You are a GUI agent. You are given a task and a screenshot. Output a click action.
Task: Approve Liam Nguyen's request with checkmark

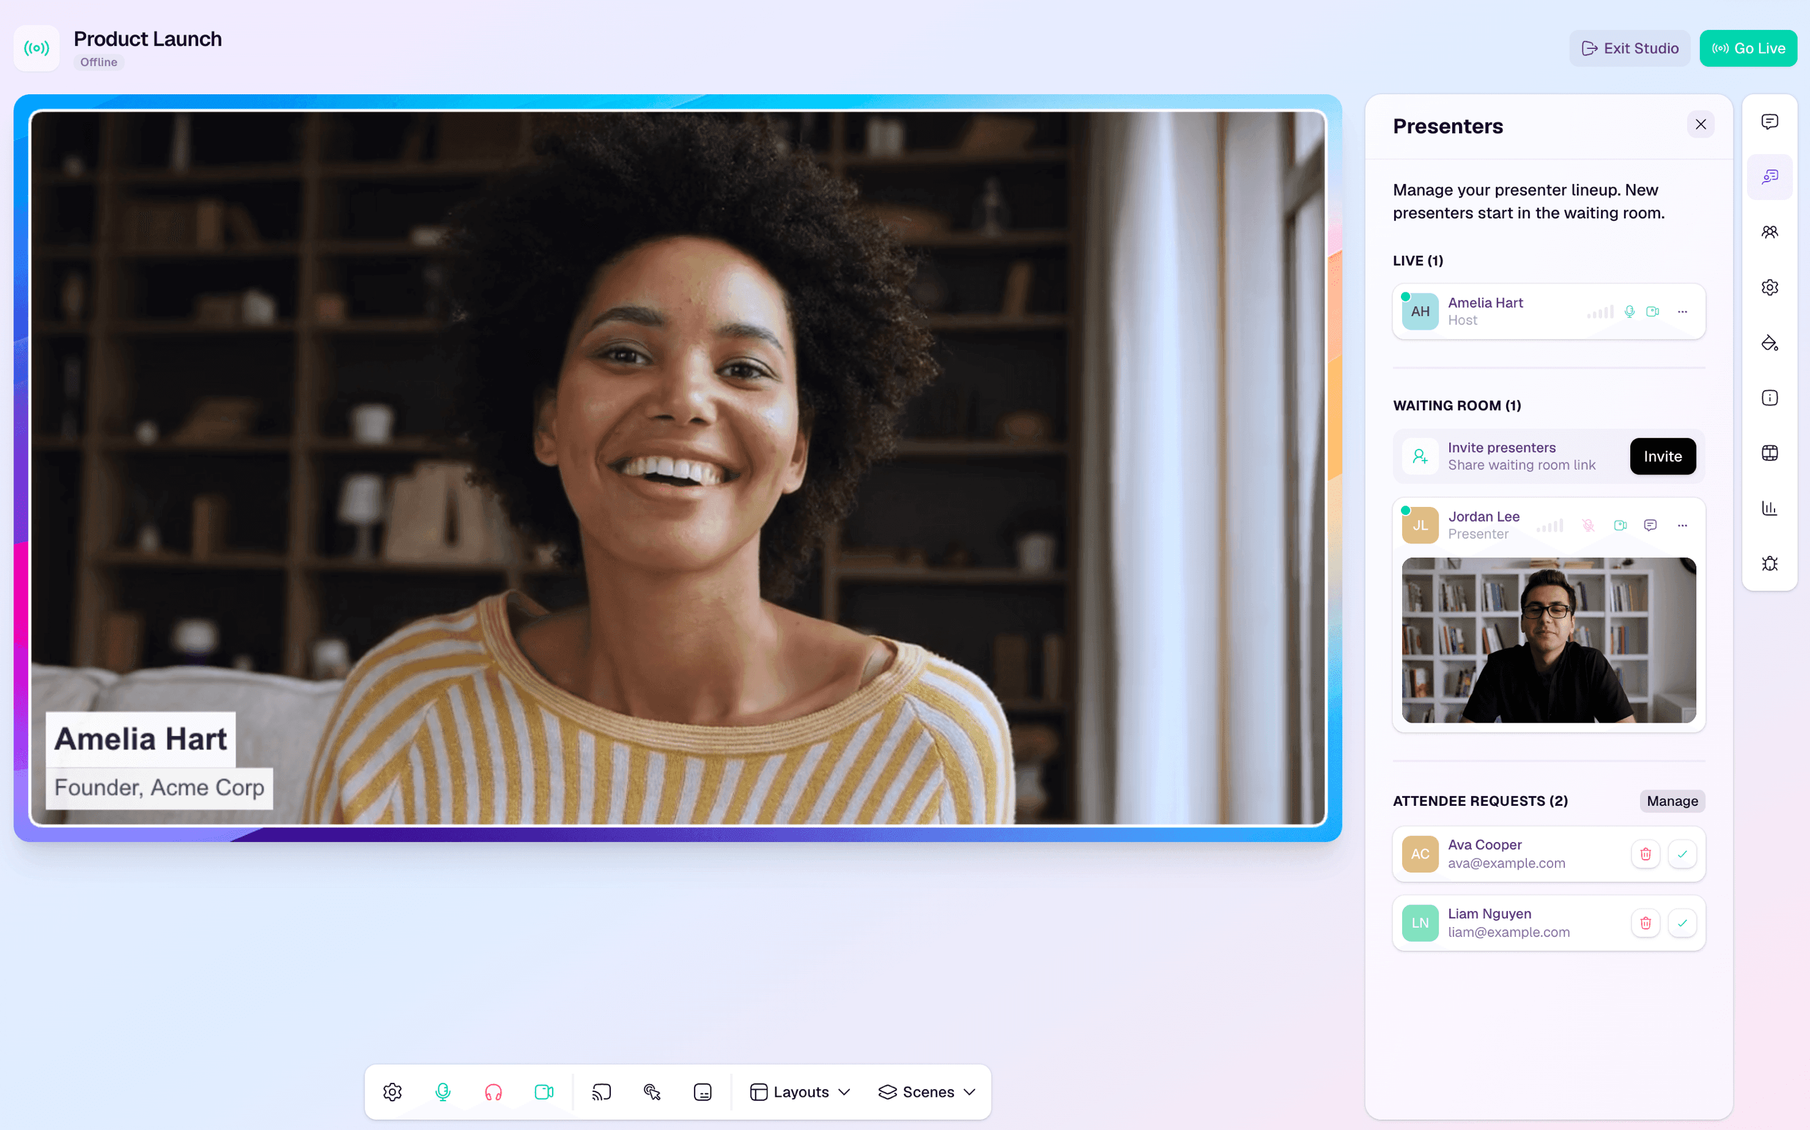[1682, 923]
